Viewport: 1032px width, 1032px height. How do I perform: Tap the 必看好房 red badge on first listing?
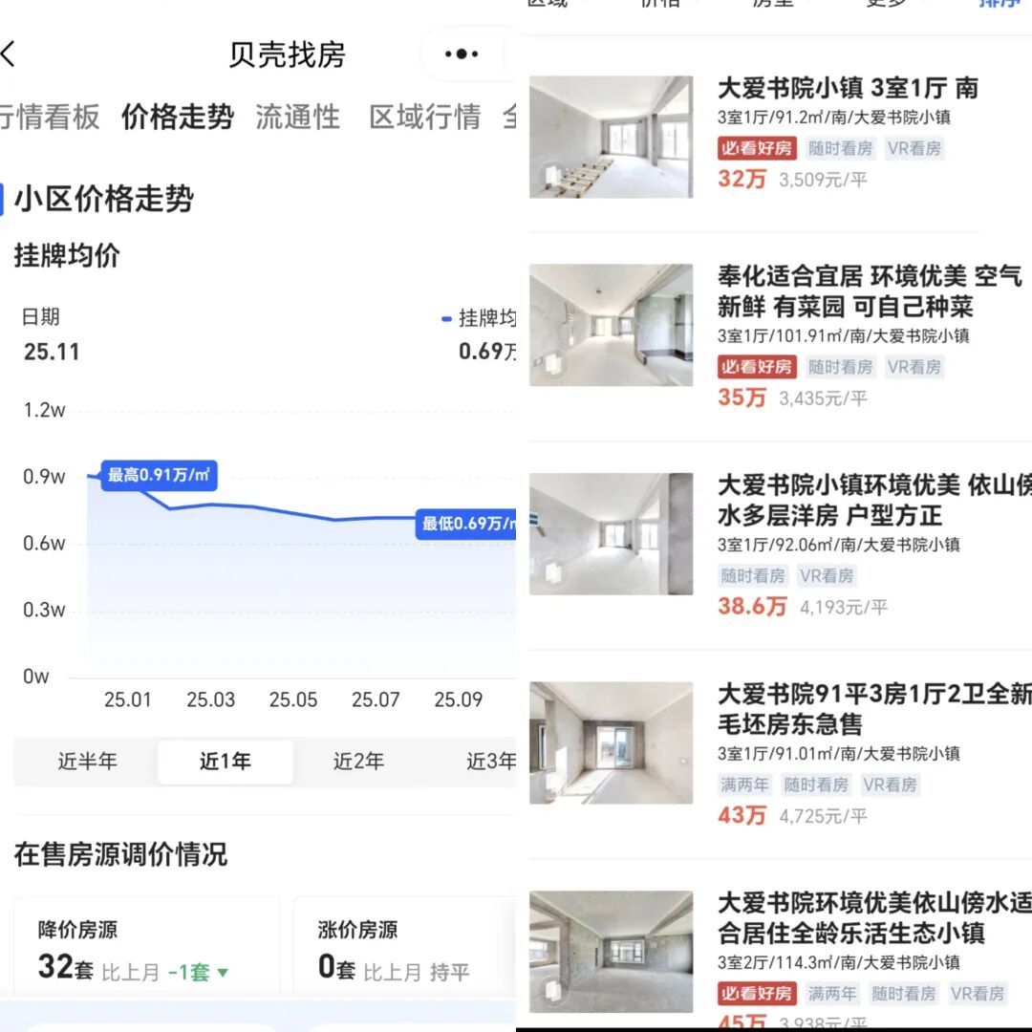pyautogui.click(x=756, y=148)
